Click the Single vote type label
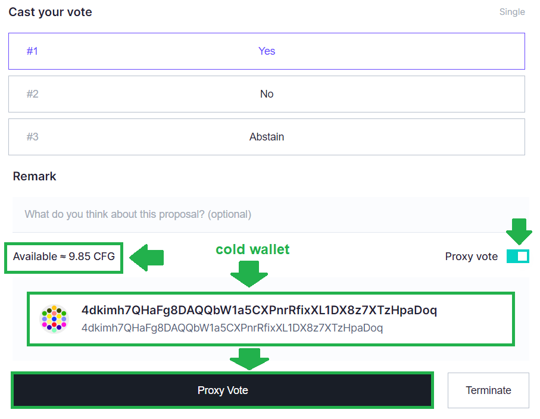The height and width of the screenshot is (419, 540). pos(512,12)
